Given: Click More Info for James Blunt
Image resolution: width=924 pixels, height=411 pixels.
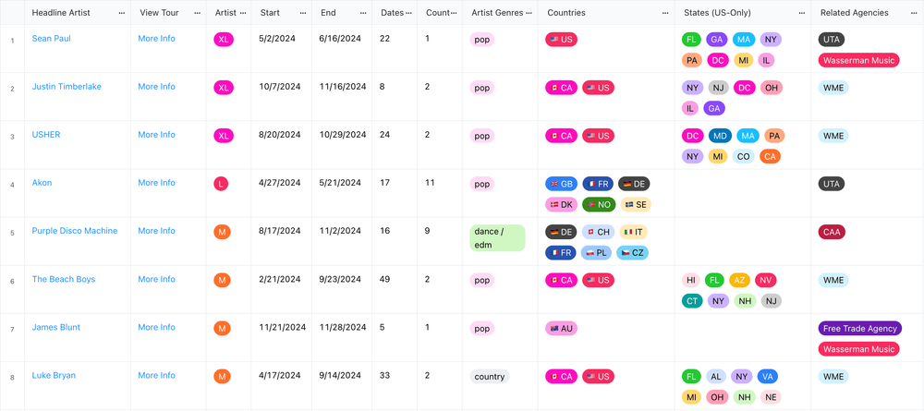Looking at the screenshot, I should click(x=157, y=327).
